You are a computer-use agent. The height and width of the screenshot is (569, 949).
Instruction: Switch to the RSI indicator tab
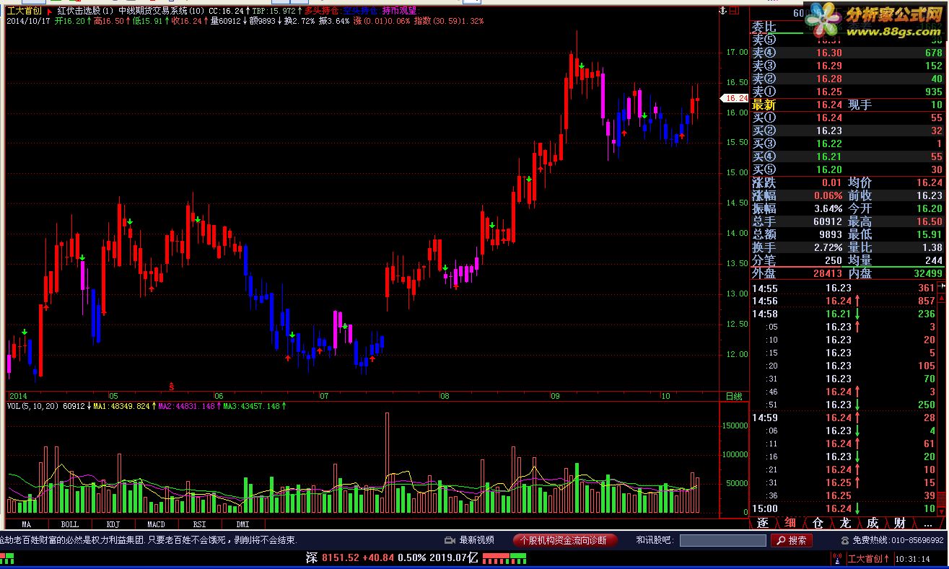click(199, 524)
